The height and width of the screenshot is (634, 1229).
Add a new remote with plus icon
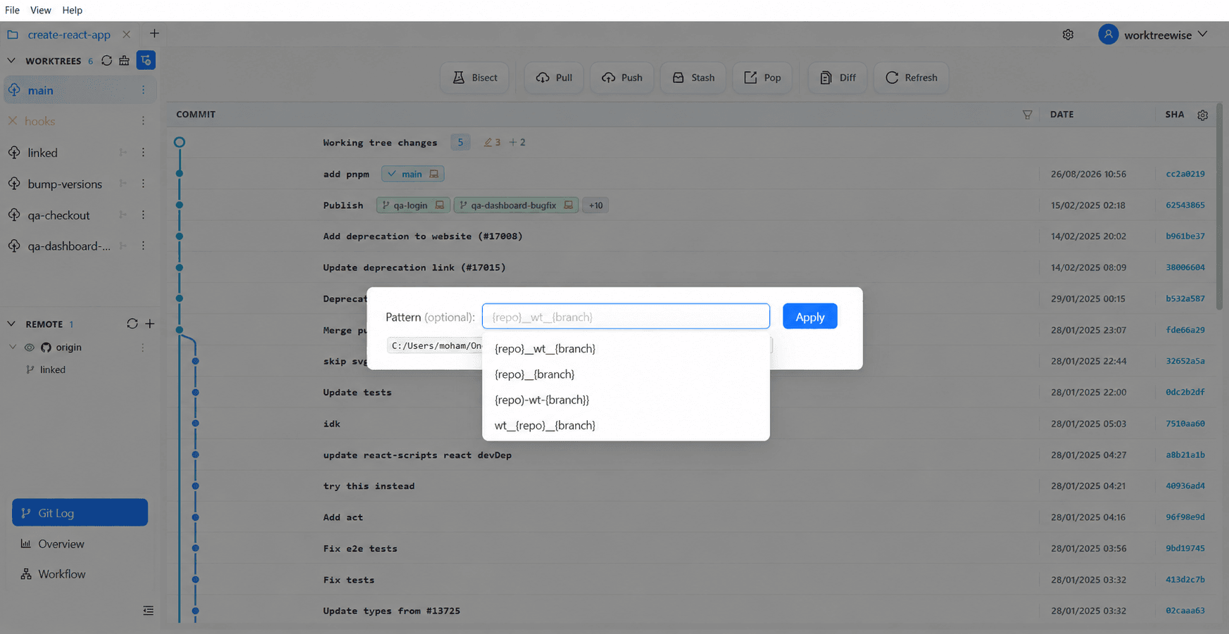point(150,324)
